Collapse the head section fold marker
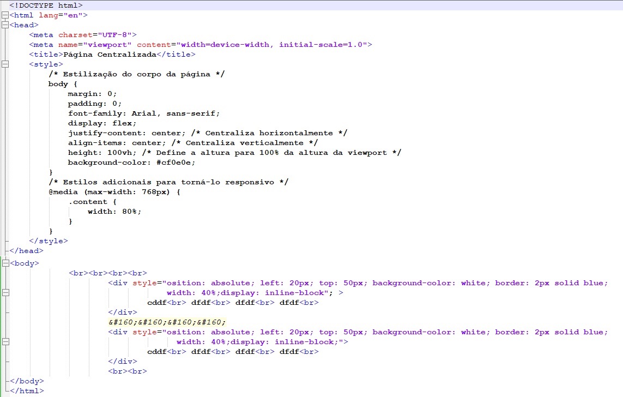623x397 pixels. (x=5, y=25)
